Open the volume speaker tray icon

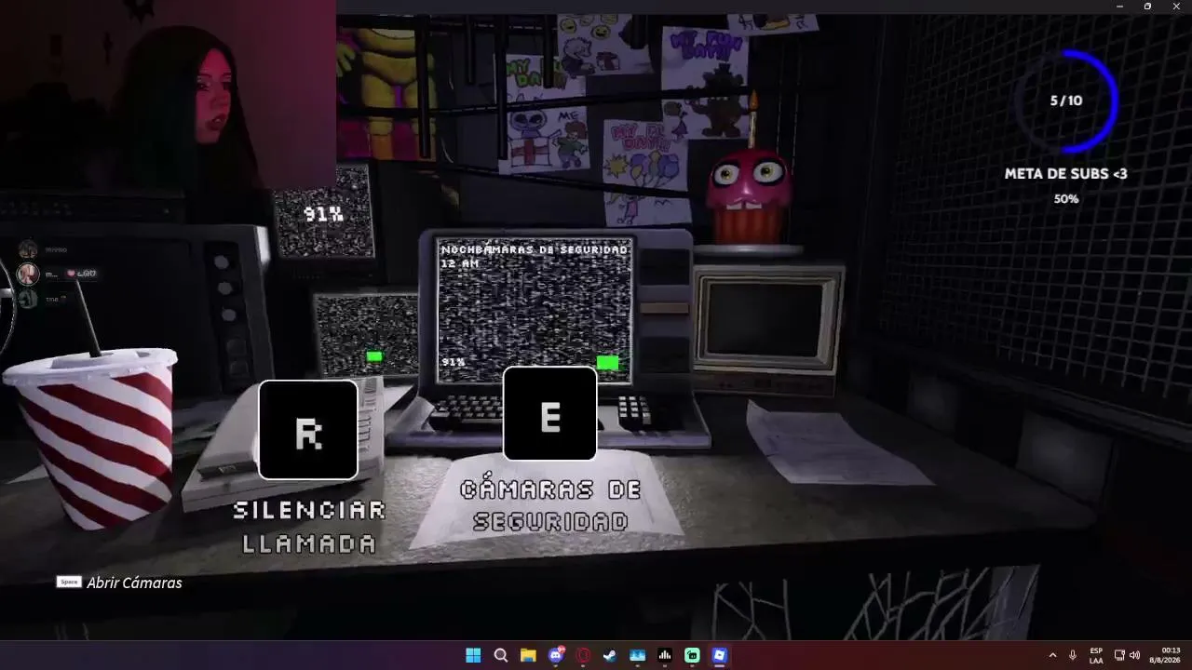coord(1134,655)
